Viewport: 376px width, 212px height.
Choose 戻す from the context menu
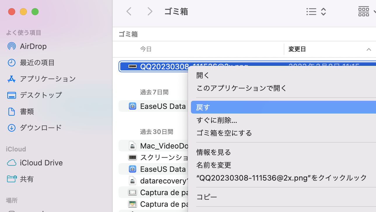point(203,107)
